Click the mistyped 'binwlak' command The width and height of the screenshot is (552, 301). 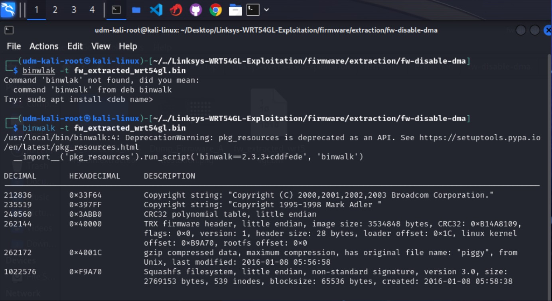39,71
